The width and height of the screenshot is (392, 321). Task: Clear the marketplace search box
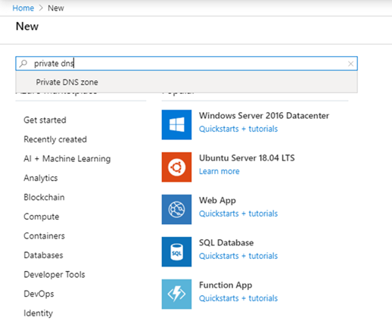(350, 64)
